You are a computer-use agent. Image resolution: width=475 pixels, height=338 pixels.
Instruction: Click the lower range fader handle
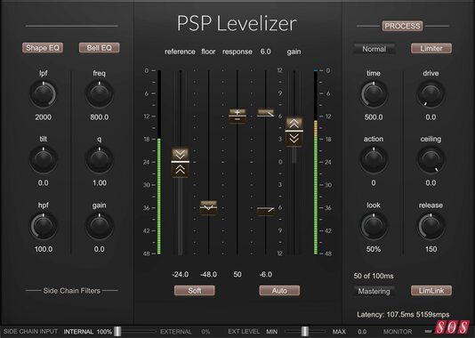tap(266, 211)
